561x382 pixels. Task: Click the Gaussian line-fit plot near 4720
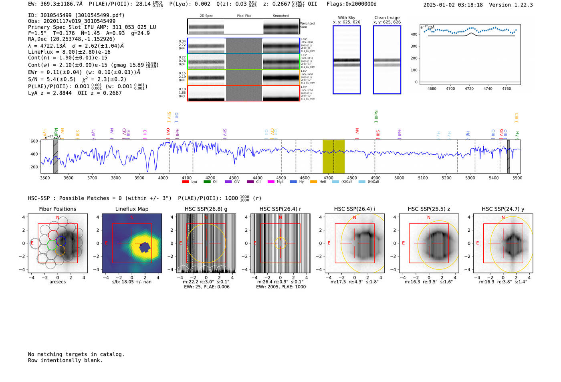pyautogui.click(x=470, y=55)
